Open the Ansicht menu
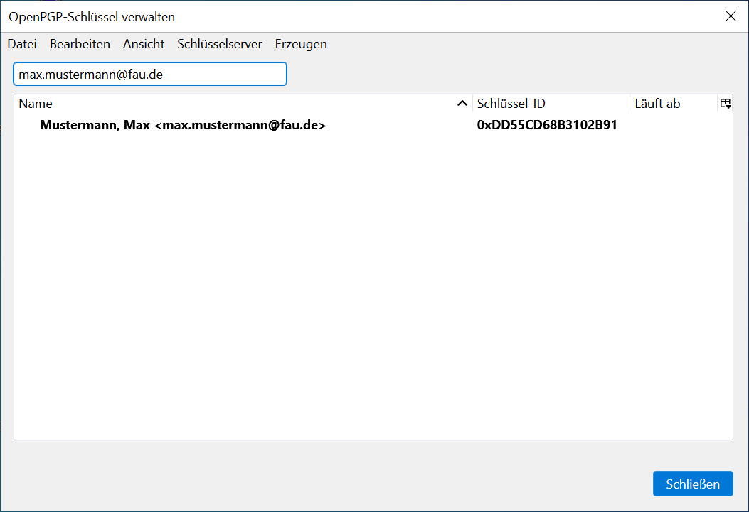Viewport: 749px width, 512px height. coord(144,44)
